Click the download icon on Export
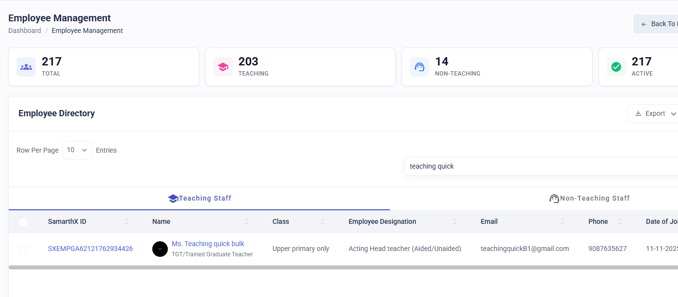The width and height of the screenshot is (678, 297). click(x=638, y=113)
